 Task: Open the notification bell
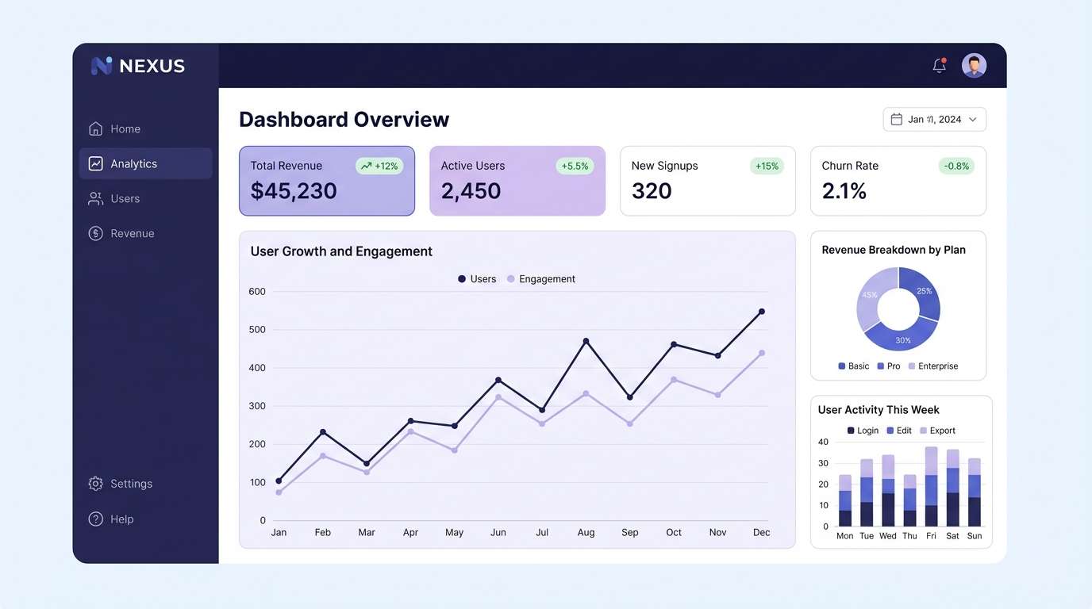coord(938,67)
